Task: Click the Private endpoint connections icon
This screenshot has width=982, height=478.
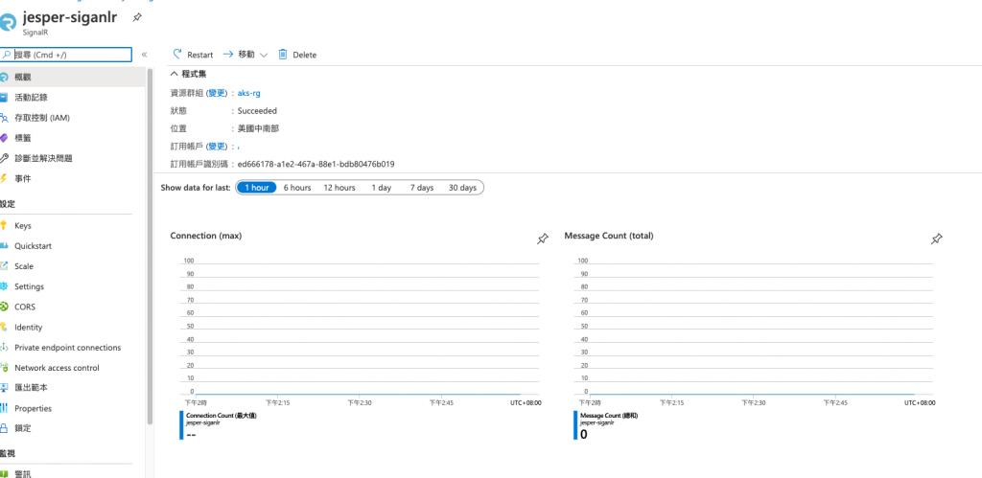Action: point(5,347)
